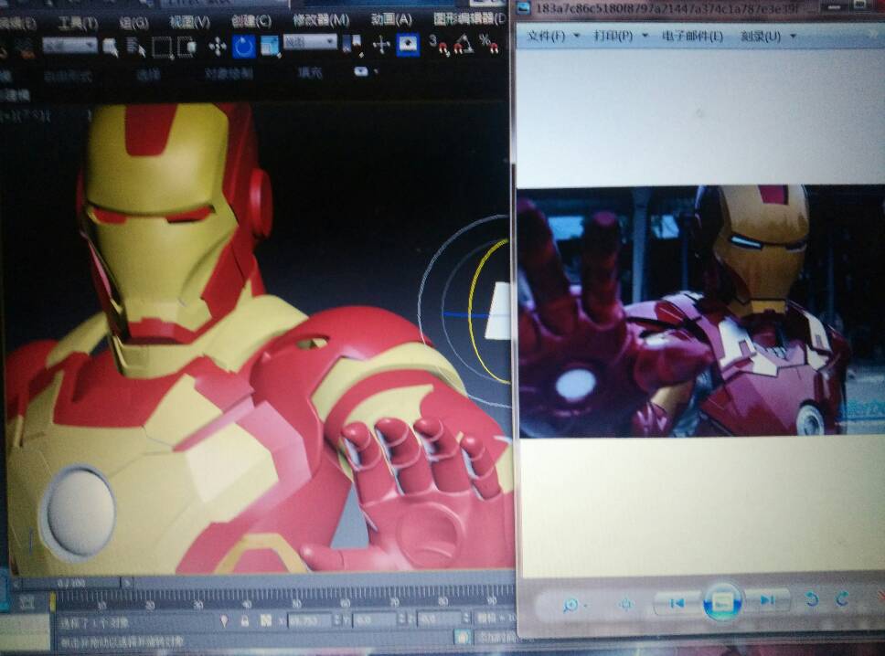The image size is (885, 656).
Task: Rotate image clockwise in Photo Viewer
Action: click(x=843, y=598)
